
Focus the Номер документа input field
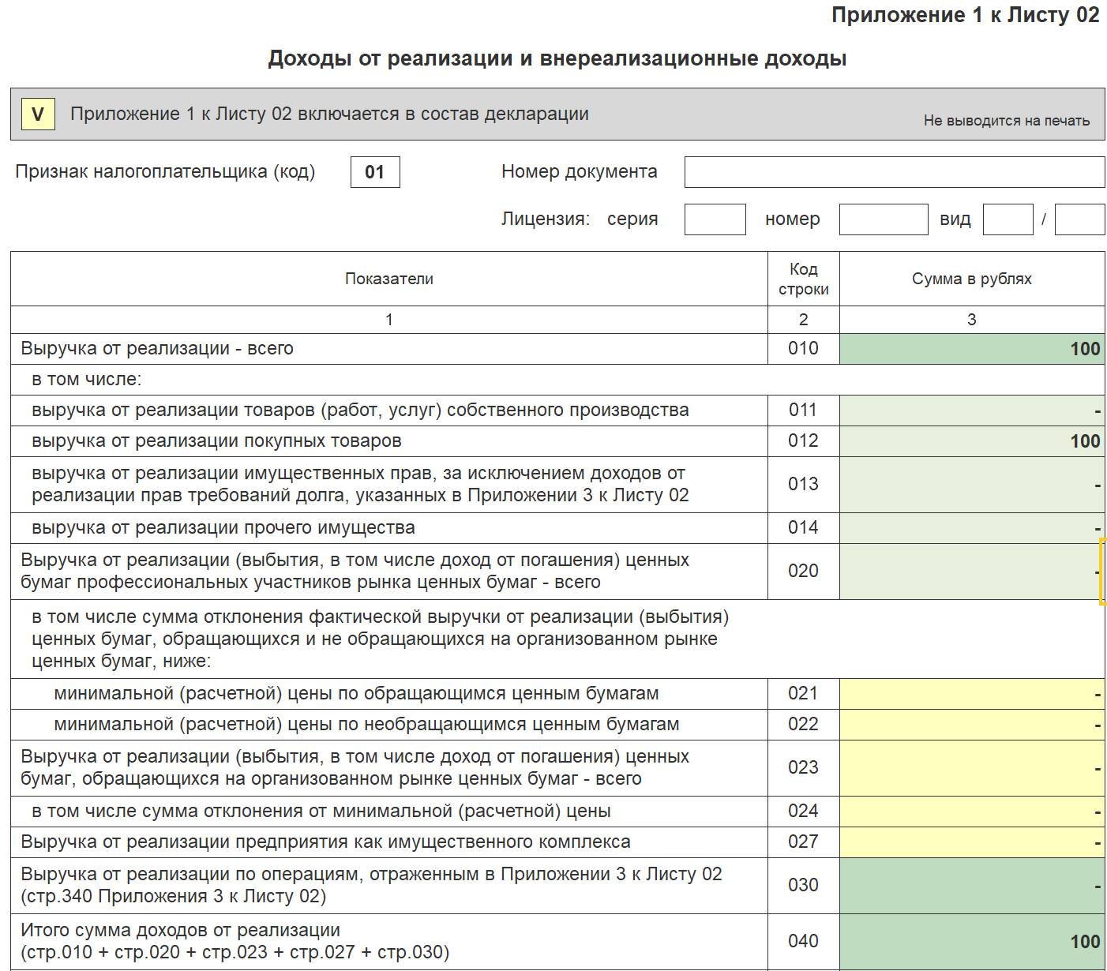pos(894,172)
